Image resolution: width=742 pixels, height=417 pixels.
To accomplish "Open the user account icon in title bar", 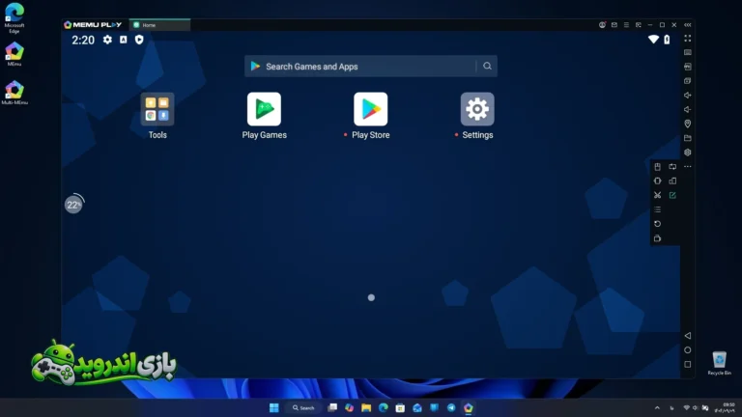I will click(x=602, y=25).
